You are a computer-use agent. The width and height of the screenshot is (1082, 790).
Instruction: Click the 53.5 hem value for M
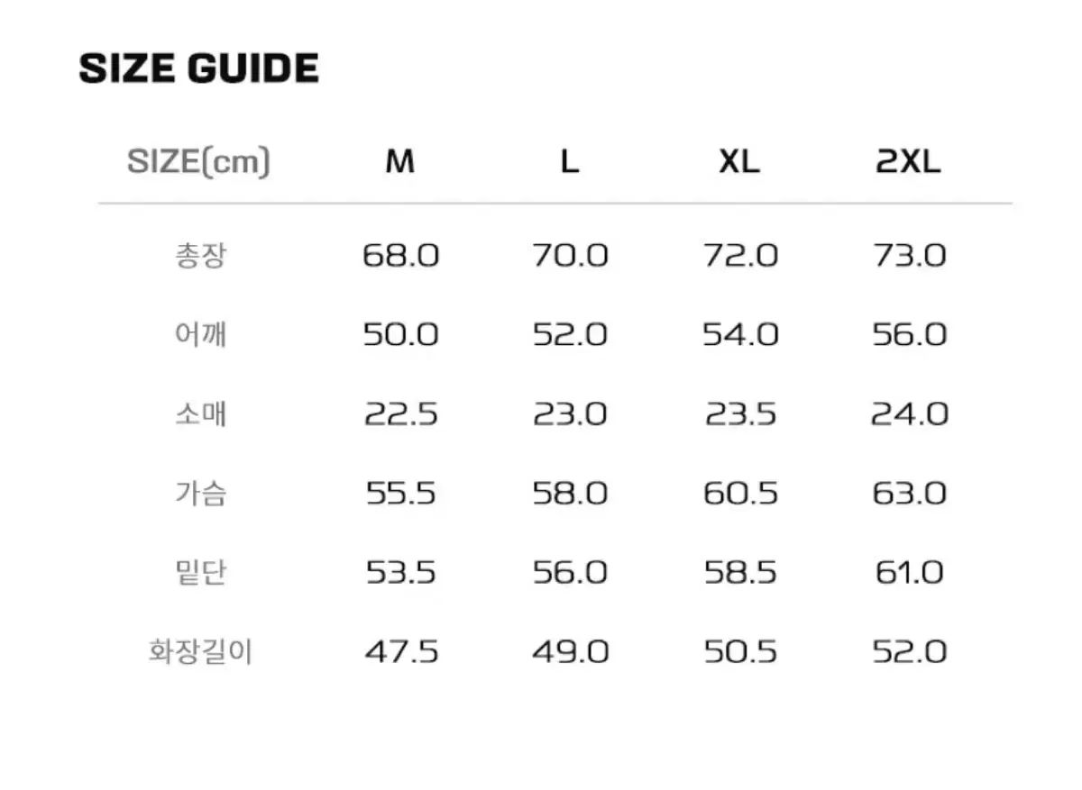tap(400, 573)
